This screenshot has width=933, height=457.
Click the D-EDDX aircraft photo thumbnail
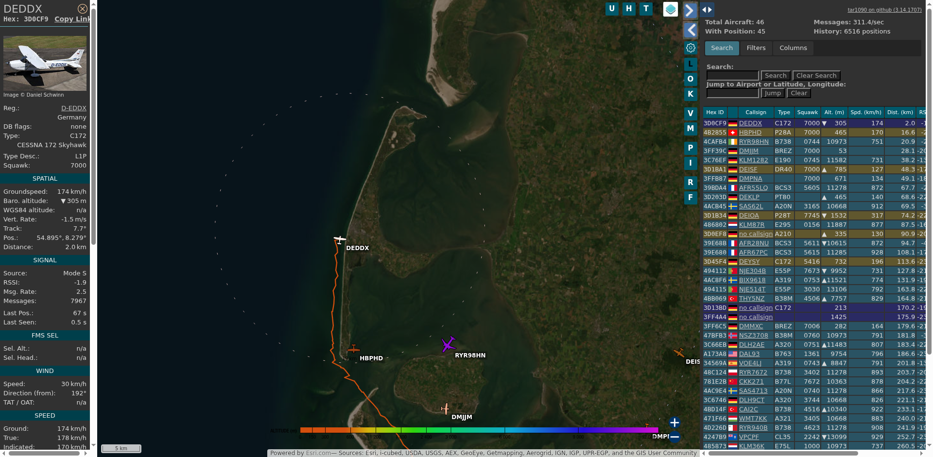45,63
